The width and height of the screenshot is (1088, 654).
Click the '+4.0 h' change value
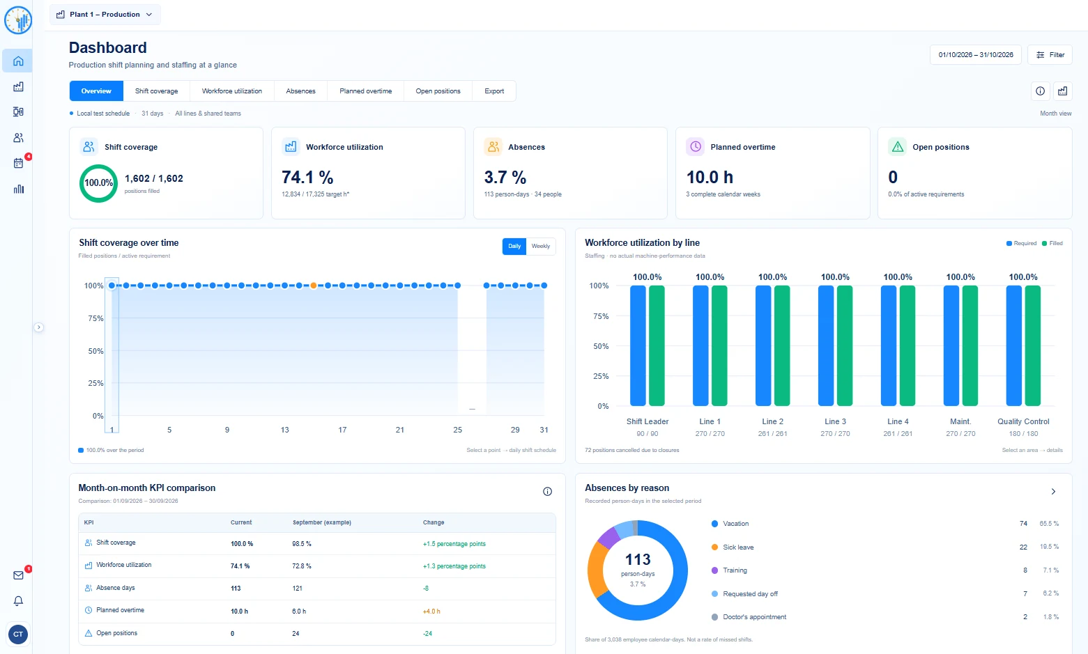click(x=431, y=612)
